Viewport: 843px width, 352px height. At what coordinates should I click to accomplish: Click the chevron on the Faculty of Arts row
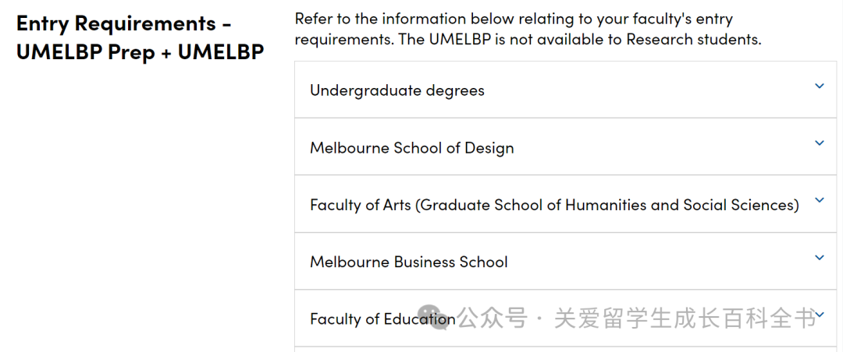point(820,200)
